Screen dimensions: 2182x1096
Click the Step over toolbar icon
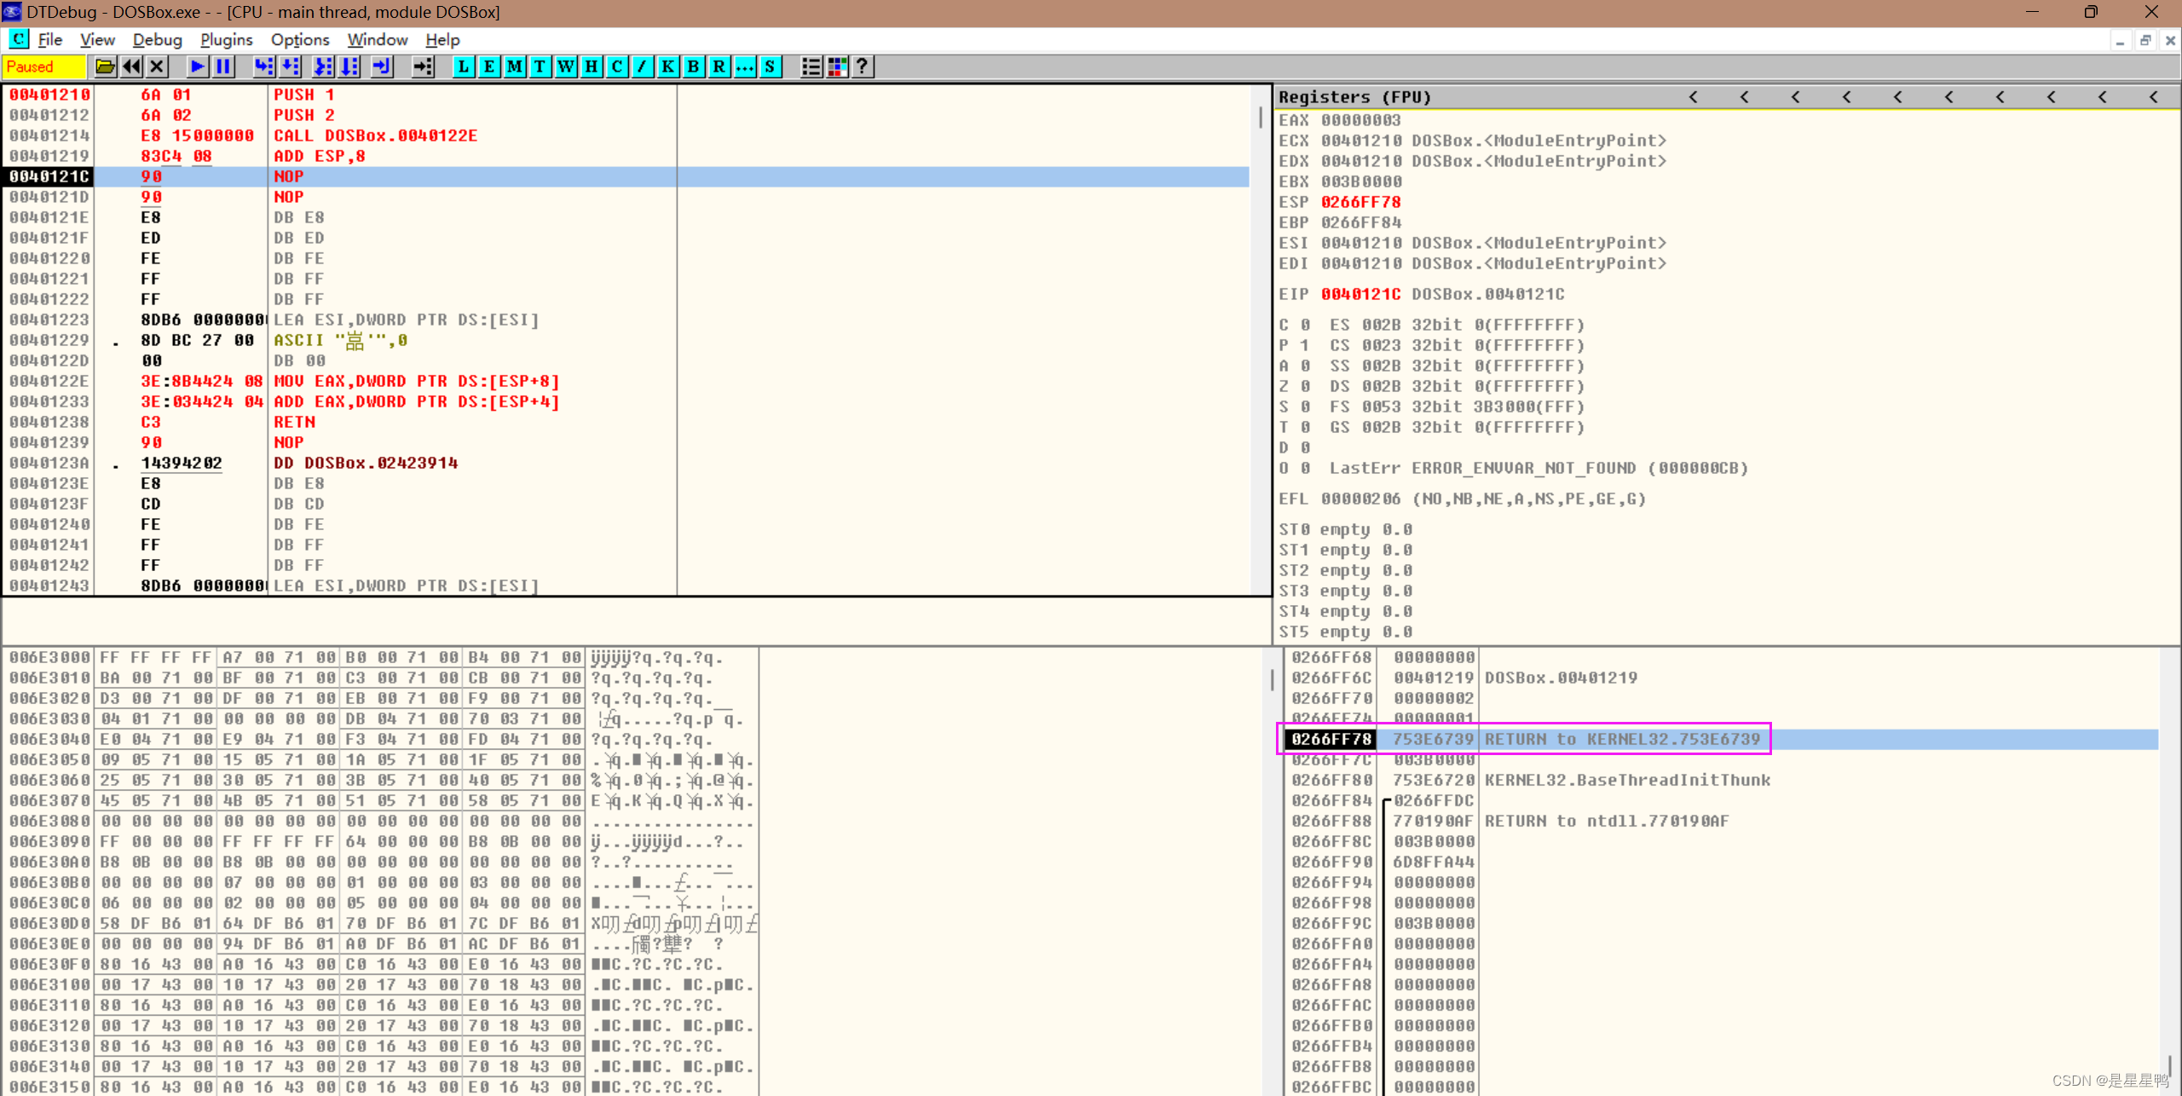pyautogui.click(x=291, y=66)
